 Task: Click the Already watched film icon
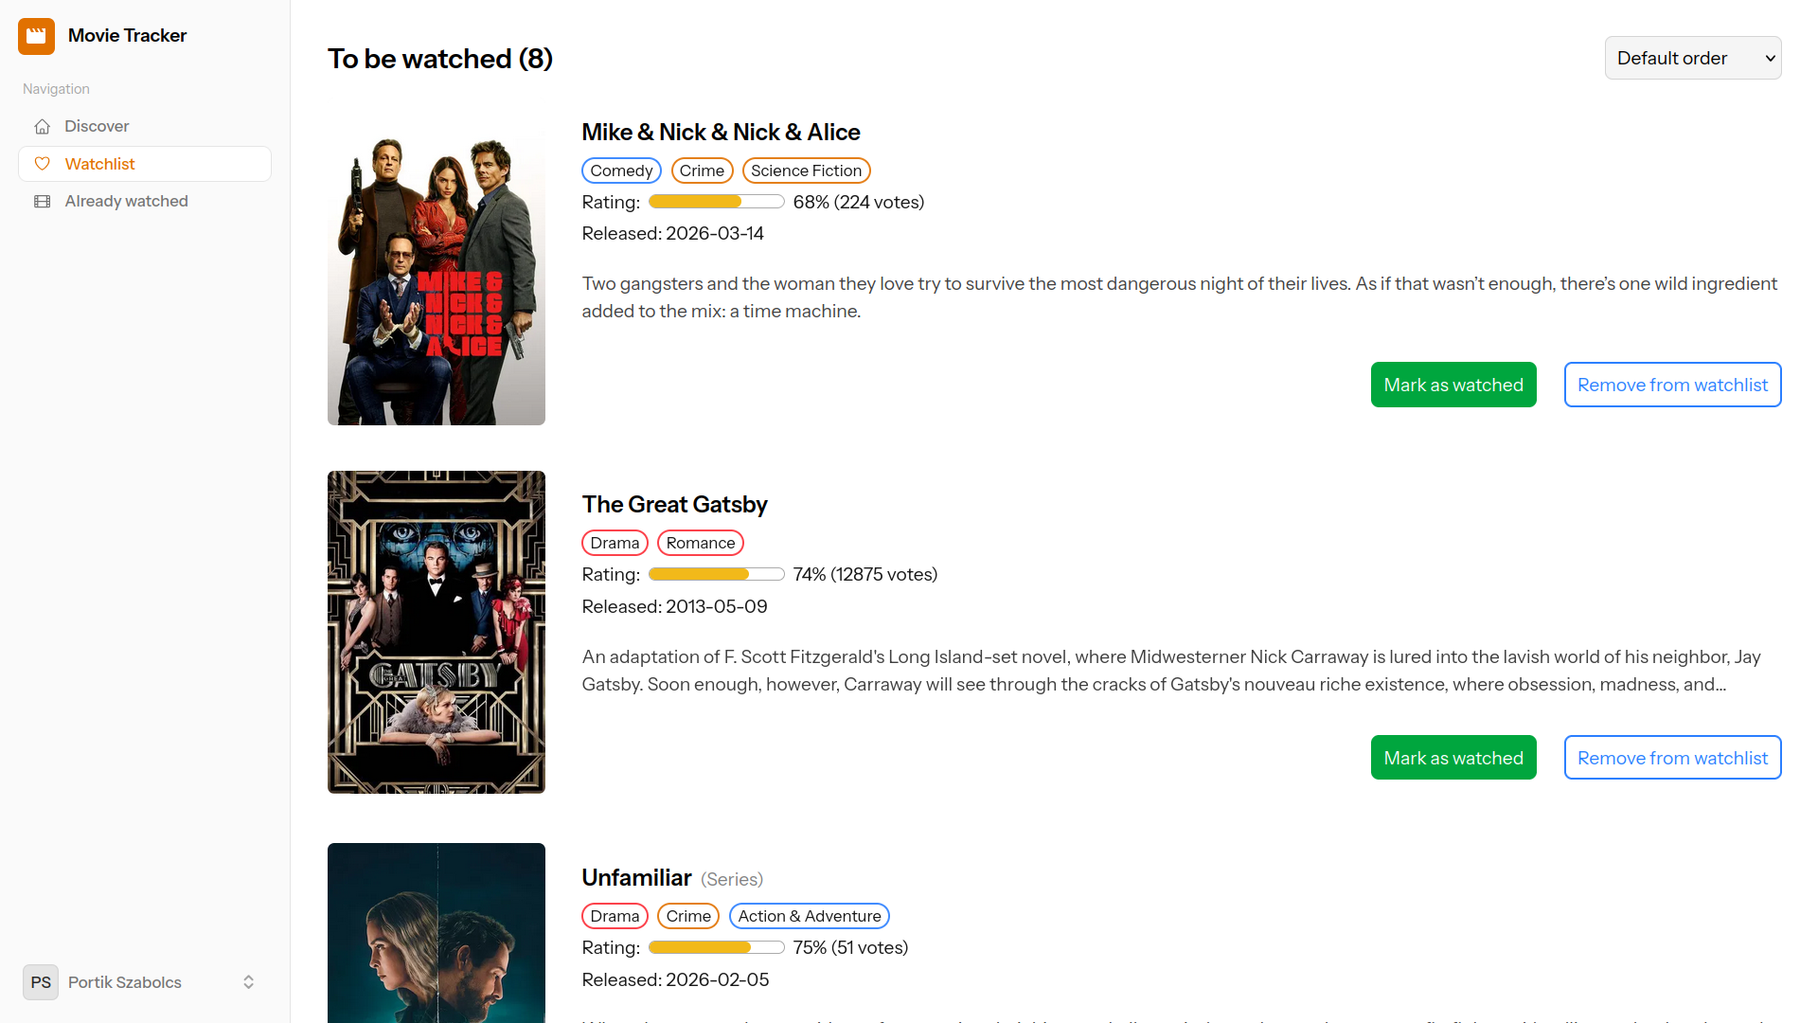click(43, 202)
